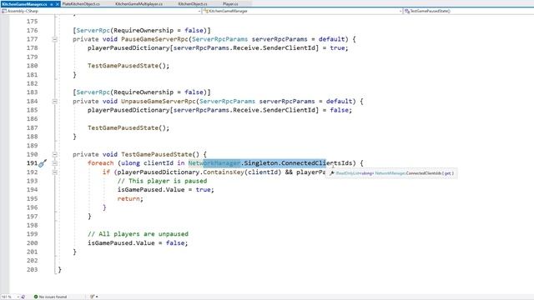534x300 pixels.
Task: Open the Assembly-CSharp project dropdown
Action: click(x=102, y=11)
